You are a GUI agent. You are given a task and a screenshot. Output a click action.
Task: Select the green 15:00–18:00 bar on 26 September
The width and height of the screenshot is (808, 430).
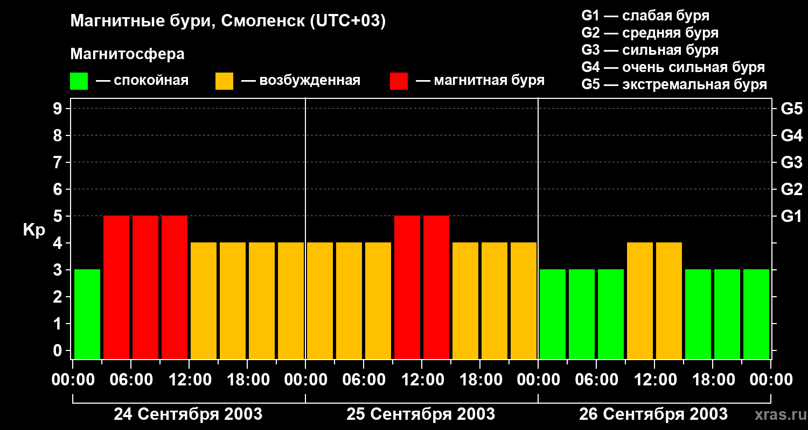tap(698, 314)
